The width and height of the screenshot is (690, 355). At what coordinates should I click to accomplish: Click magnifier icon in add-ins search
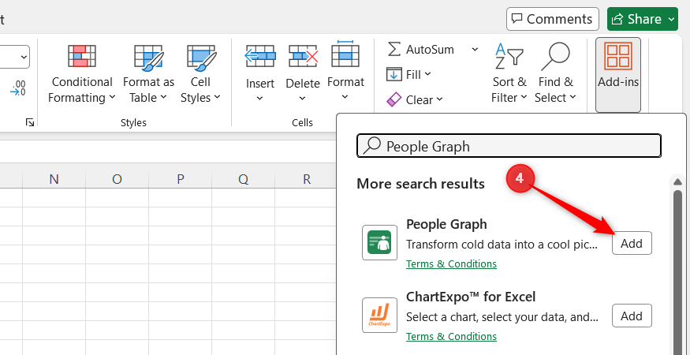(372, 146)
